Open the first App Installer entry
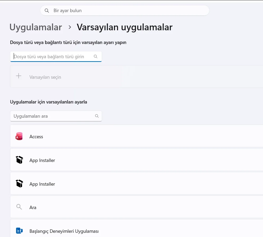The width and height of the screenshot is (263, 237). click(x=136, y=160)
